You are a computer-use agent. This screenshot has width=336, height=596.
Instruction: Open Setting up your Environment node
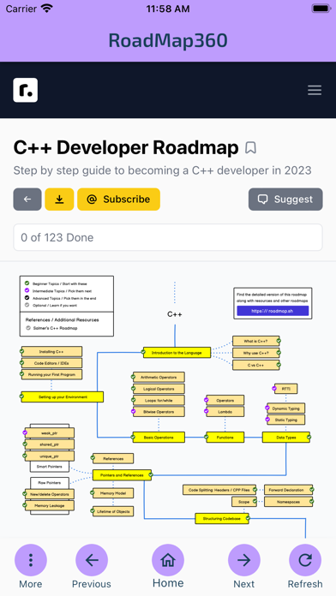coord(63,396)
